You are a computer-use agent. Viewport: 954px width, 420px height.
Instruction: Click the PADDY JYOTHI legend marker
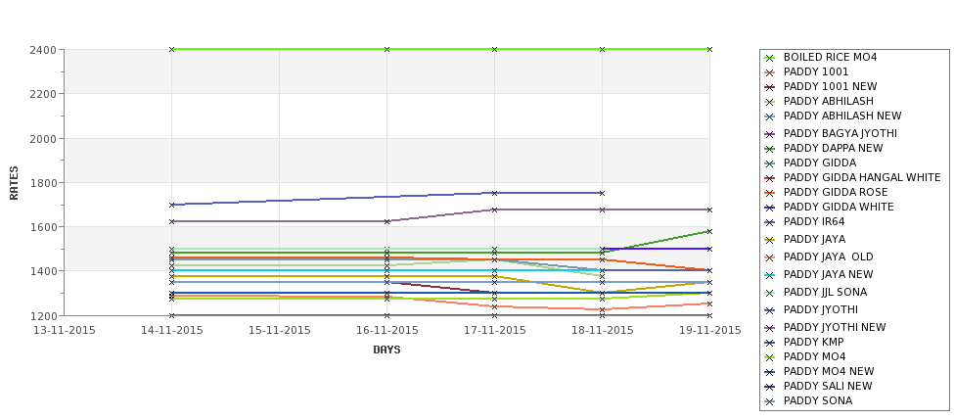pos(770,310)
